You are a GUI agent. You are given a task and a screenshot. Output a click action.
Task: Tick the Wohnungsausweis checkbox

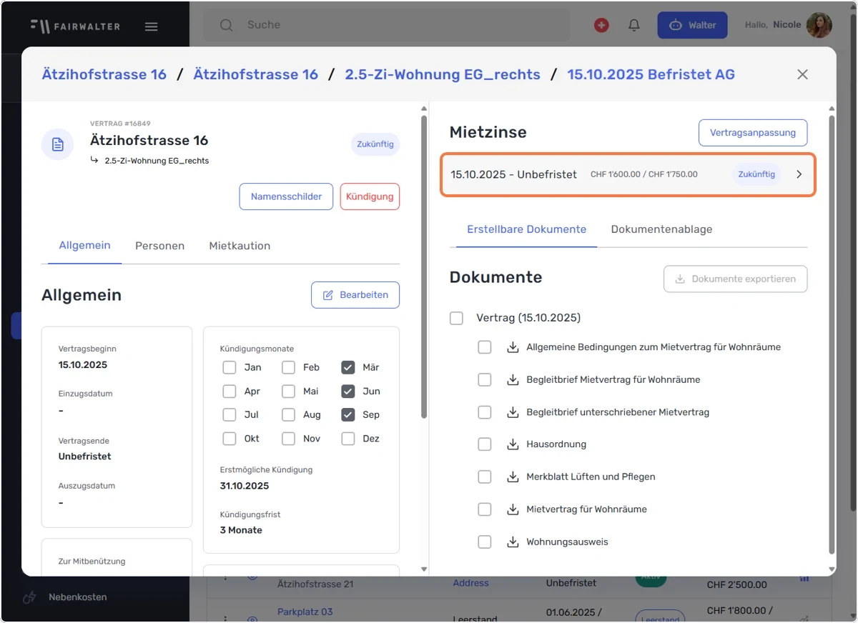(485, 542)
